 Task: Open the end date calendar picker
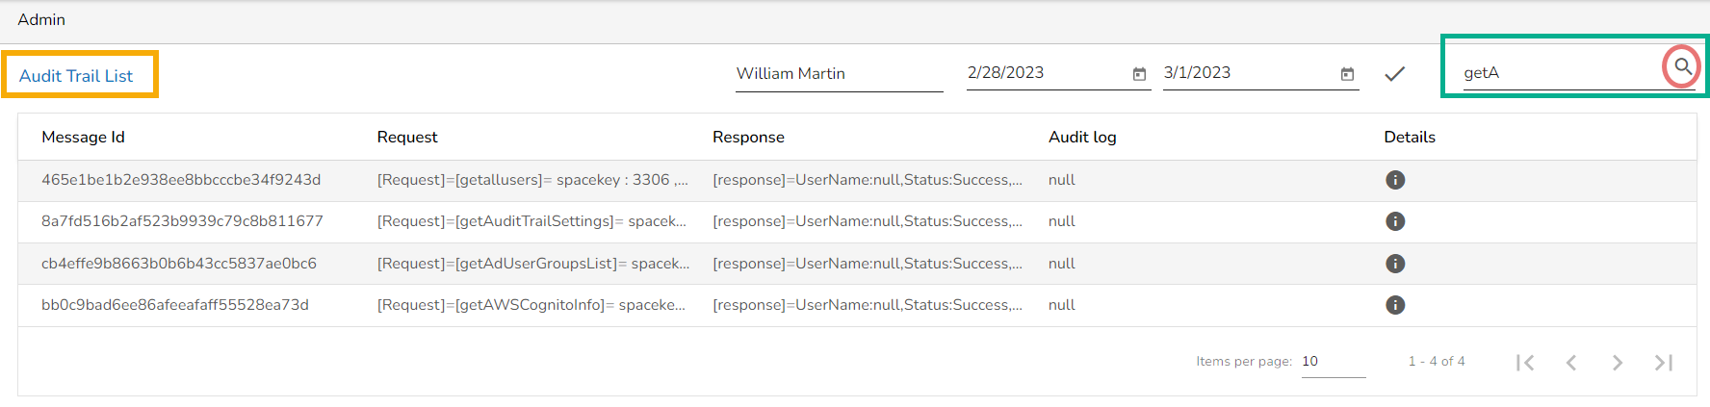[x=1347, y=74]
